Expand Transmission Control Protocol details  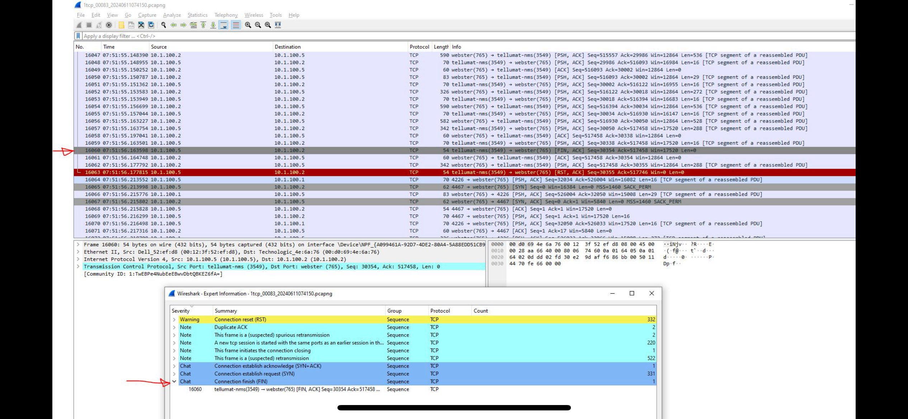[x=78, y=266]
